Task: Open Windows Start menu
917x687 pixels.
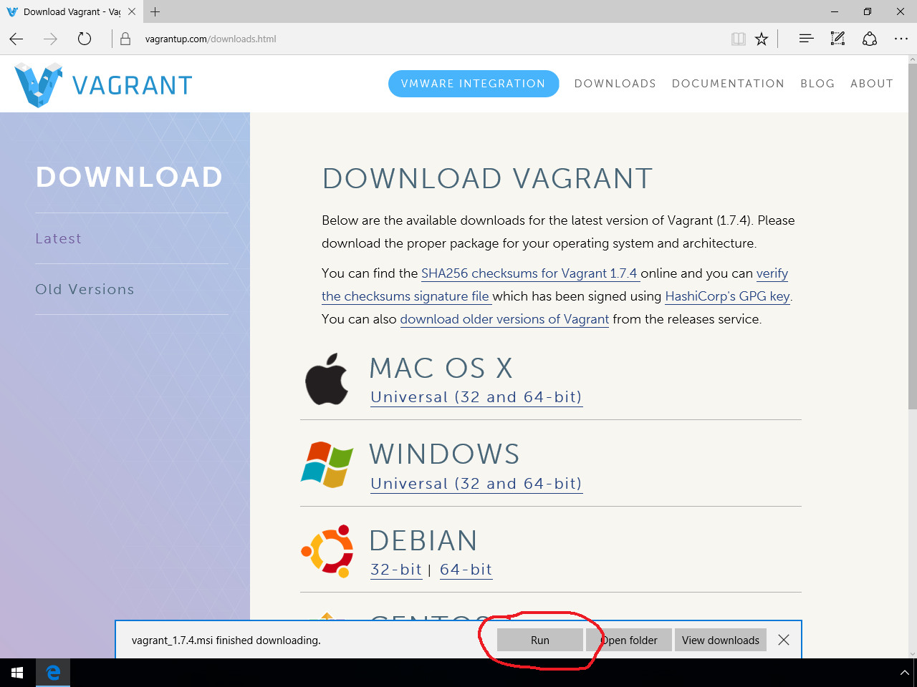Action: coord(17,673)
